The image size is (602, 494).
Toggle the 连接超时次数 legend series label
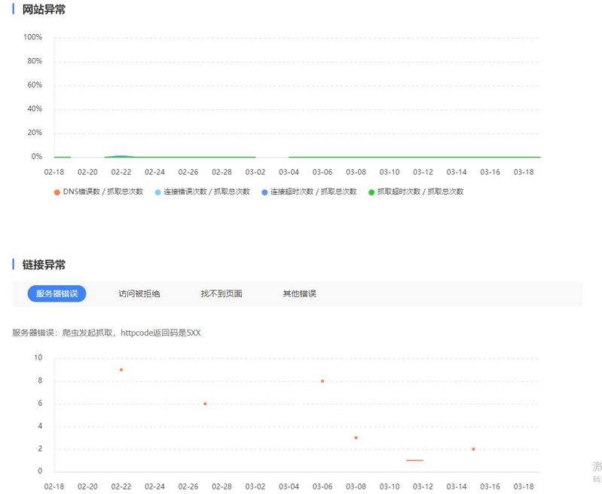click(x=313, y=192)
